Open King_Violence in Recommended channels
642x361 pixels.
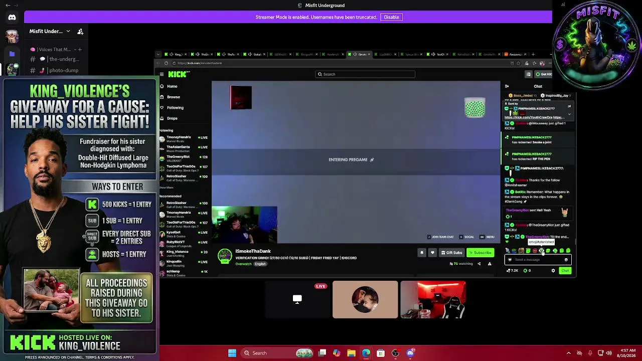[x=184, y=253]
